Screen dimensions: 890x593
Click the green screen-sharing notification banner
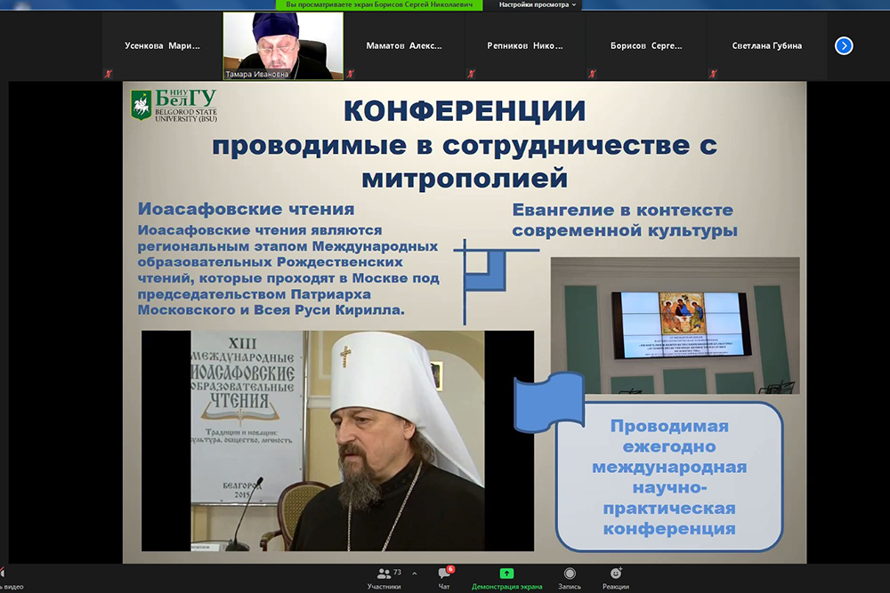tap(382, 5)
